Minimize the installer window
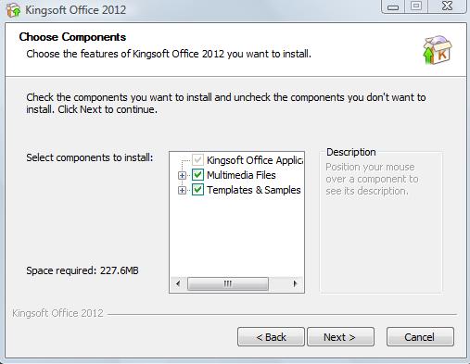The width and height of the screenshot is (470, 364). click(393, 6)
